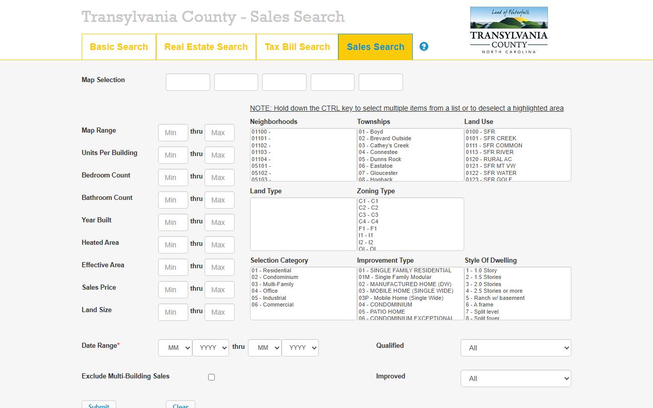Select category 01 - Residential

coord(303,270)
